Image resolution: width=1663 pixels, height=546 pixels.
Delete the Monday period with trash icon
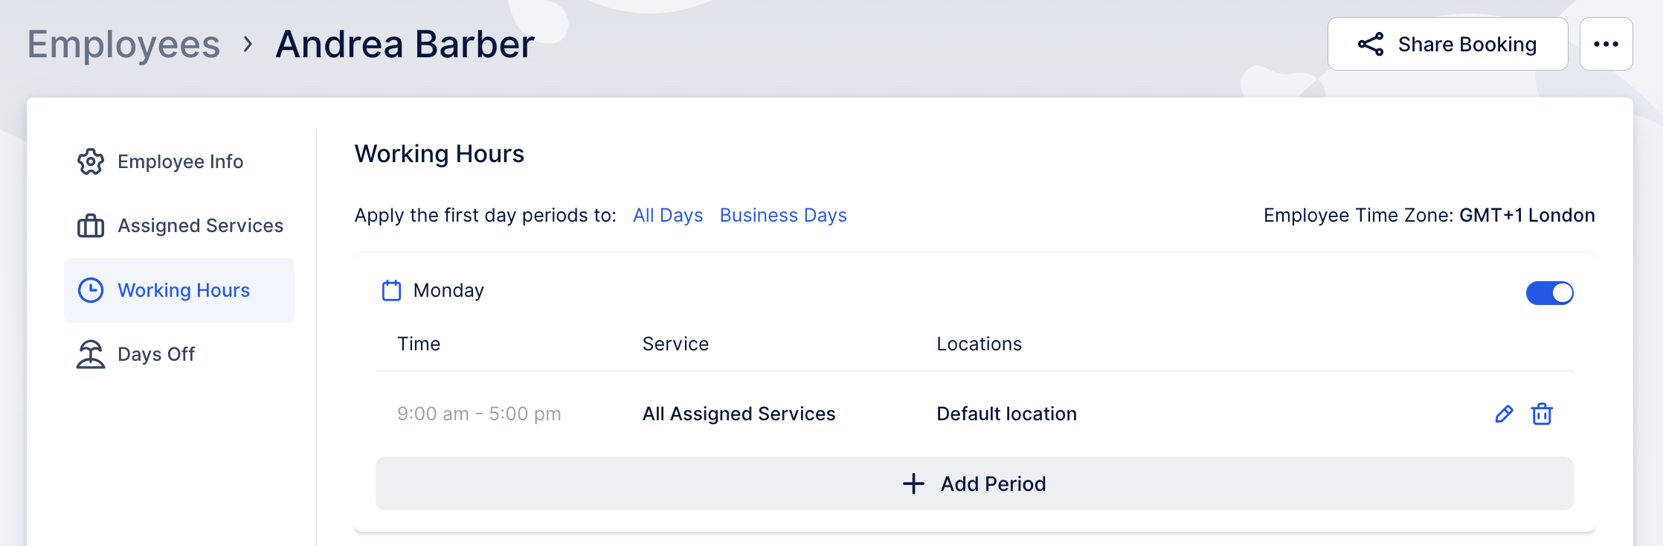(1542, 414)
